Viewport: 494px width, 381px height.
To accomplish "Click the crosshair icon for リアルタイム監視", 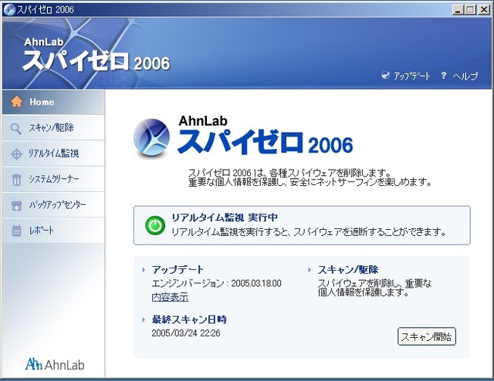I will click(16, 154).
